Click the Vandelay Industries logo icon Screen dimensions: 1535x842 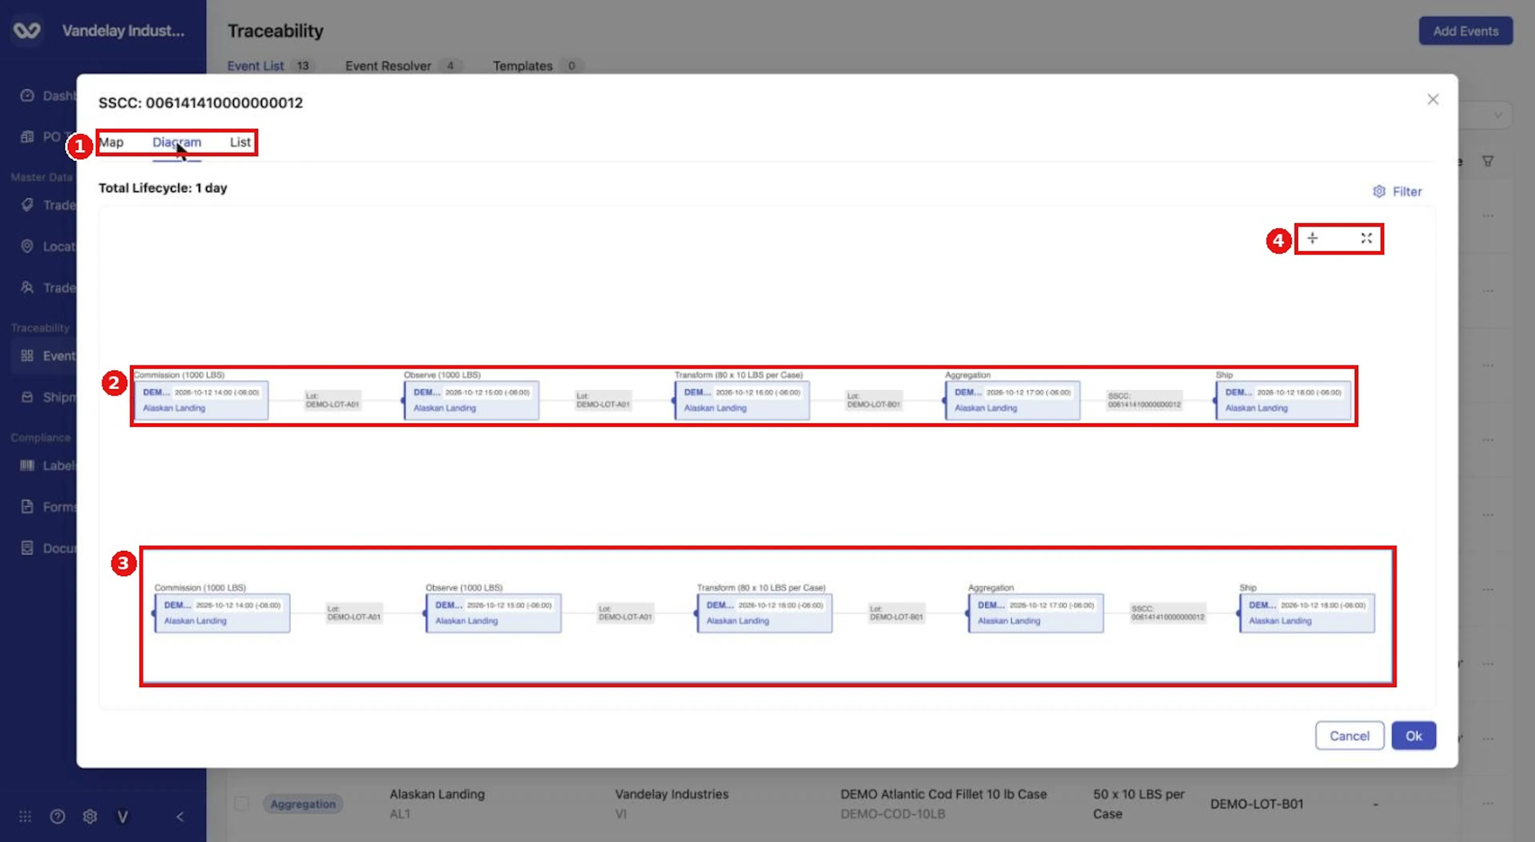tap(27, 30)
